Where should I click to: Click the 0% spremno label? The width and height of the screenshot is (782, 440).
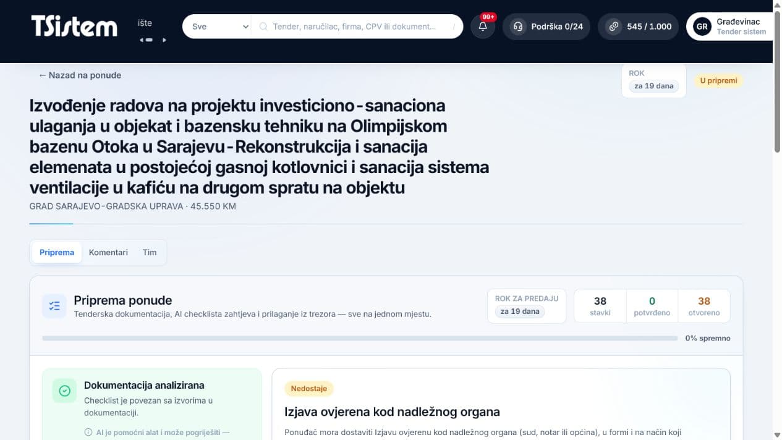708,338
